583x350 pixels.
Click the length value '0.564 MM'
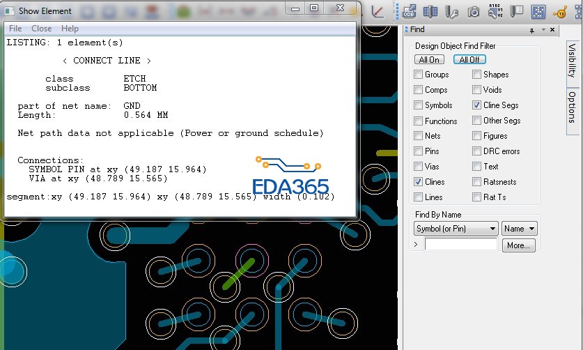(x=146, y=115)
